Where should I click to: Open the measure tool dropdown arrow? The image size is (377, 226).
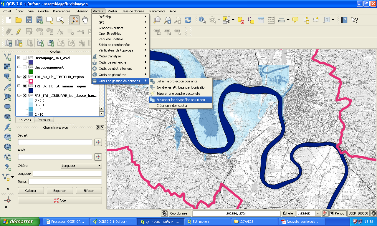point(288,20)
